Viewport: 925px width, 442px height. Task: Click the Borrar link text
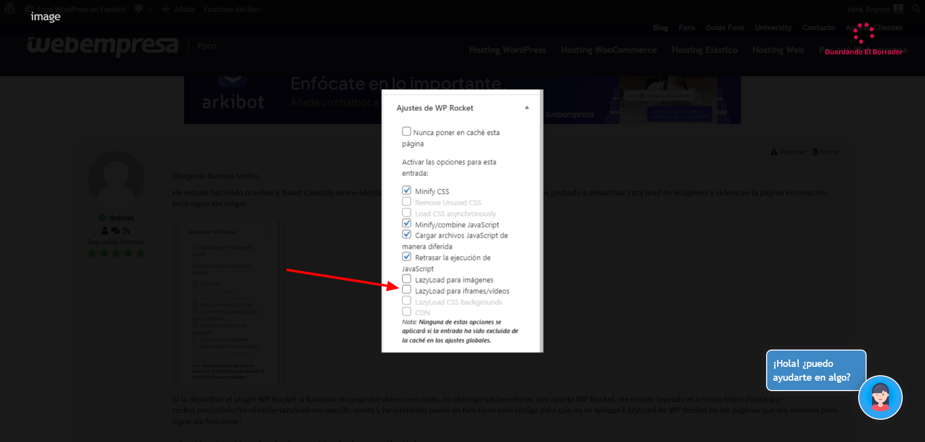(829, 152)
